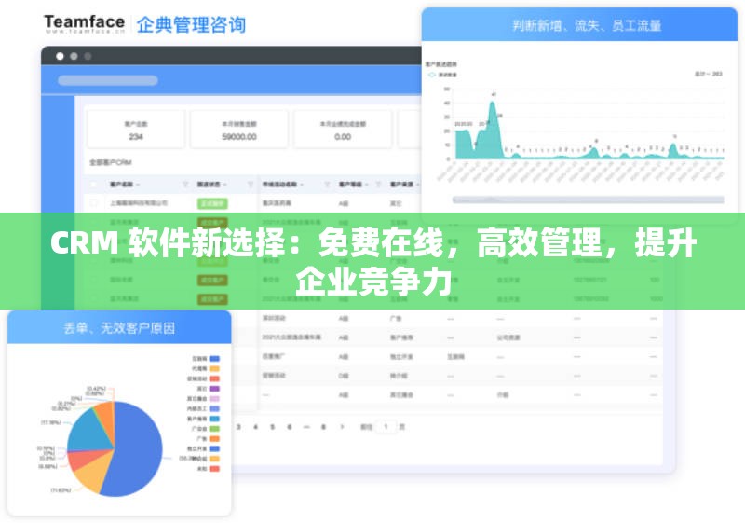Go to page 6 in pagination
Image resolution: width=745 pixels, height=523 pixels.
[x=289, y=427]
